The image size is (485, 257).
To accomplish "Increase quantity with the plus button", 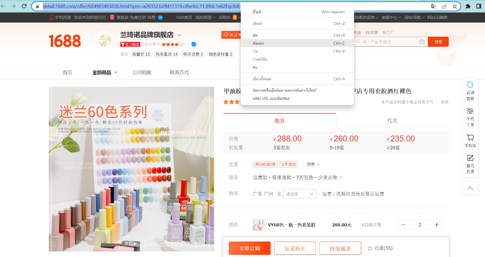I will [436, 225].
